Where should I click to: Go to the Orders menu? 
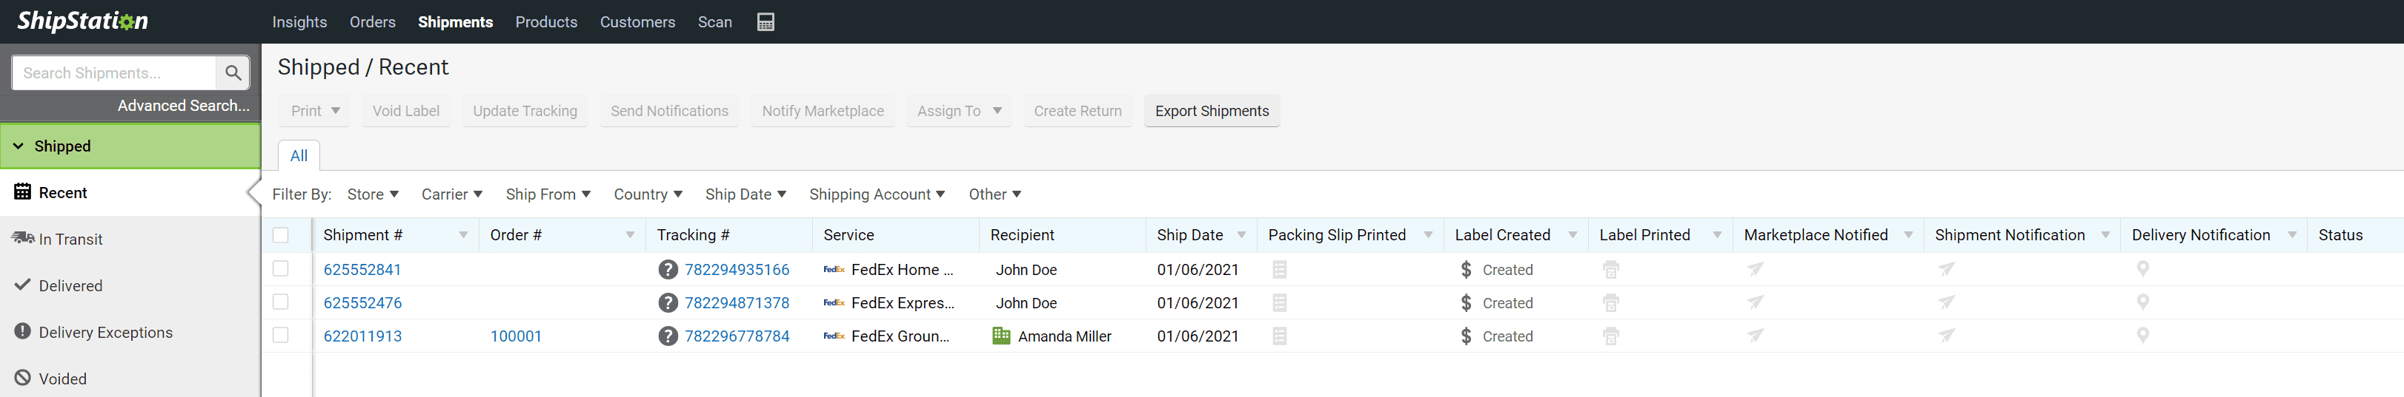click(372, 21)
